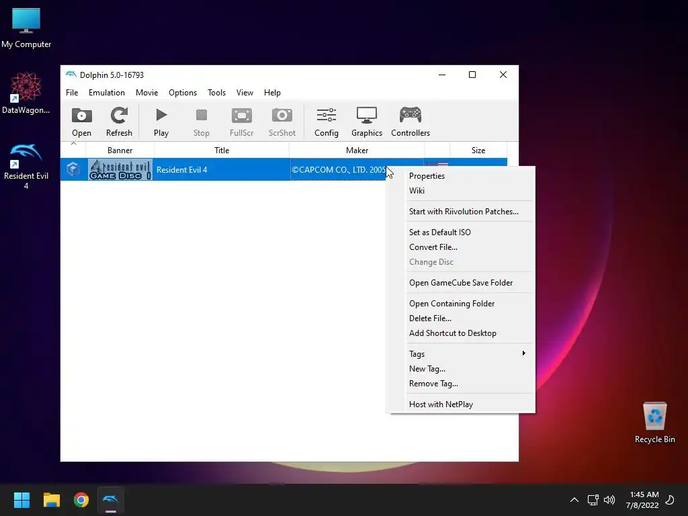
Task: Take a screenshot with ScrShot icon
Action: click(x=282, y=122)
